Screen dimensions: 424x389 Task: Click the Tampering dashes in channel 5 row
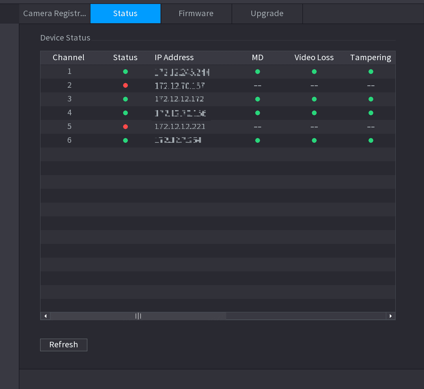tap(371, 127)
